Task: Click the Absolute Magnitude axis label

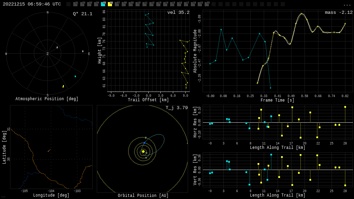Action: coord(195,51)
